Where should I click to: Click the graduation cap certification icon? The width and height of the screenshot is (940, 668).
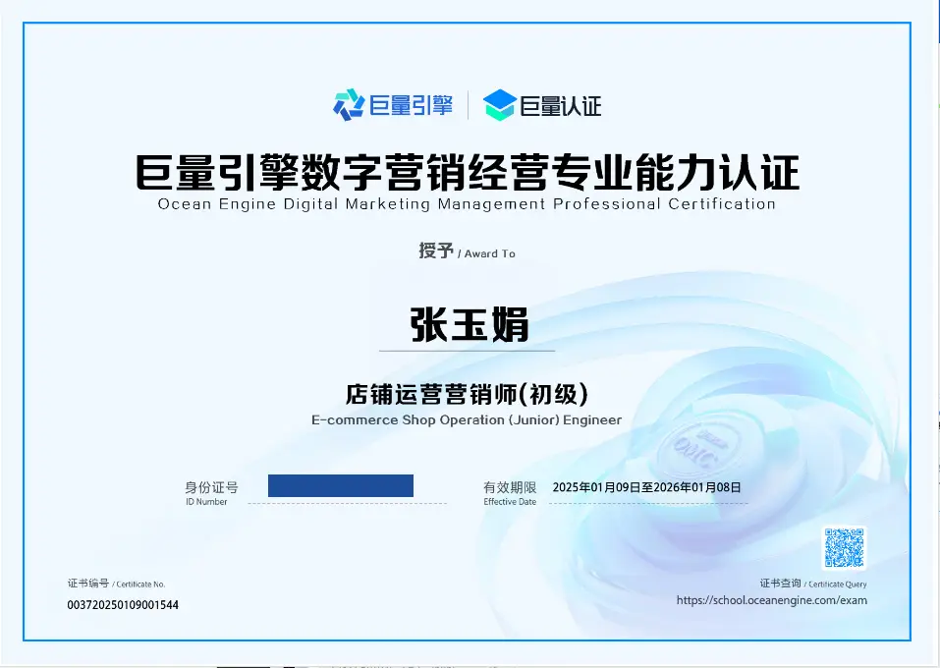click(x=499, y=104)
